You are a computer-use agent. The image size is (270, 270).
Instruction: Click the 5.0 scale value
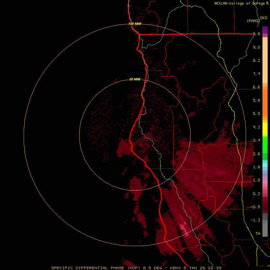click(x=256, y=114)
